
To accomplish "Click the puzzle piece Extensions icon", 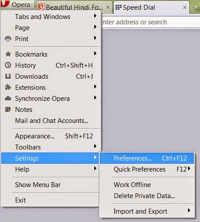I will pos(8,87).
